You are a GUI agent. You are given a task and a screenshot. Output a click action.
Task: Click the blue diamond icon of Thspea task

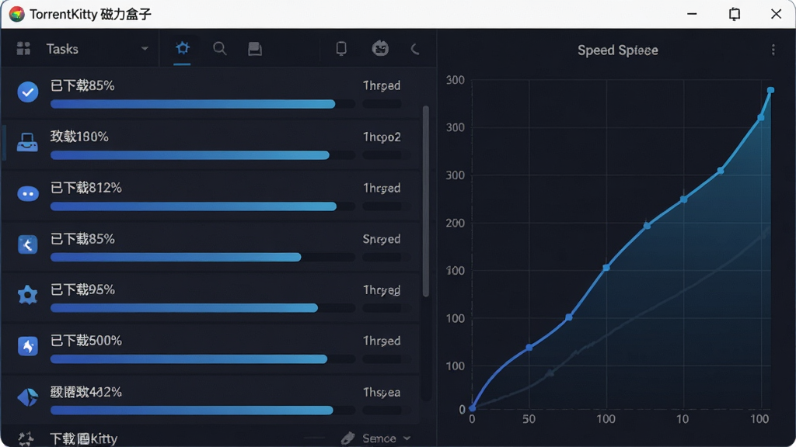point(27,397)
